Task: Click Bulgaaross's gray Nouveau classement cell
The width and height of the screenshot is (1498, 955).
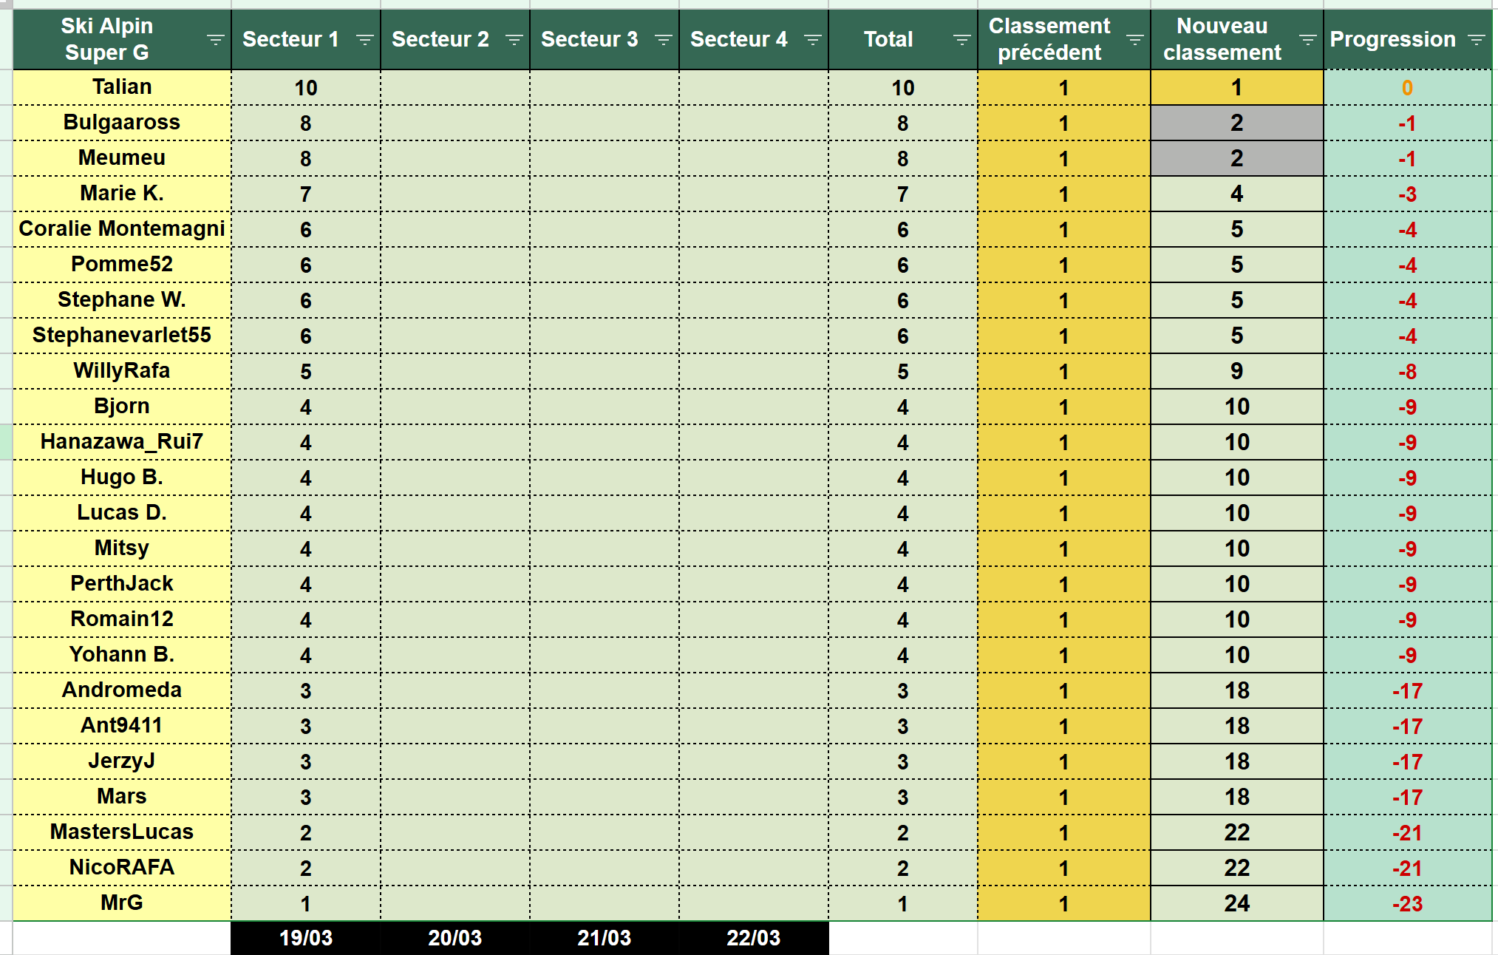Action: (1236, 123)
